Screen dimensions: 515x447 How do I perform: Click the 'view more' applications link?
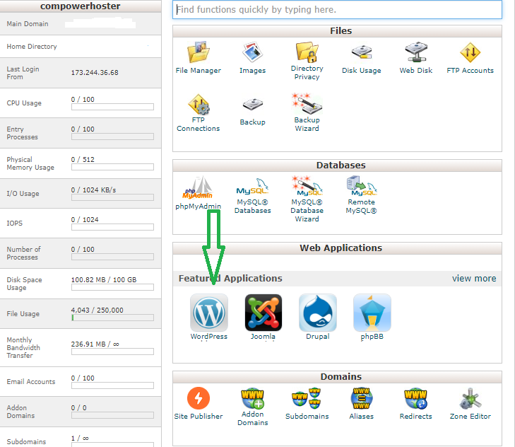474,279
